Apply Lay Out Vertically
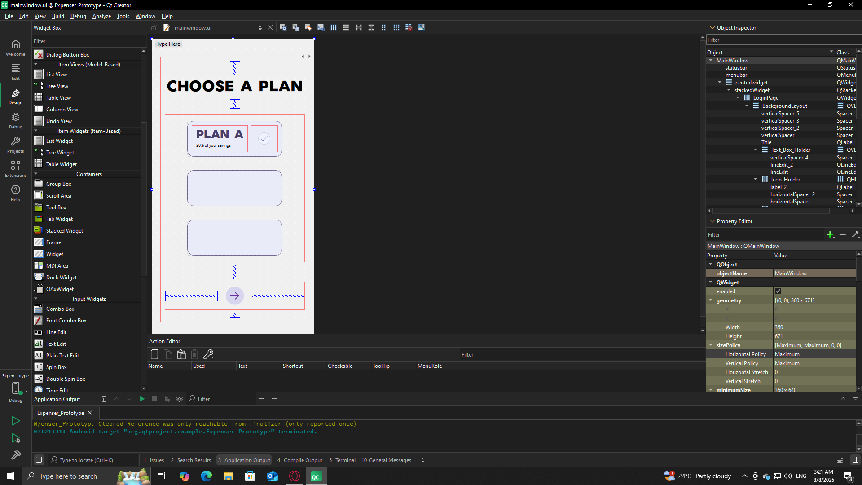Screen dimensions: 862x485 pos(346,27)
